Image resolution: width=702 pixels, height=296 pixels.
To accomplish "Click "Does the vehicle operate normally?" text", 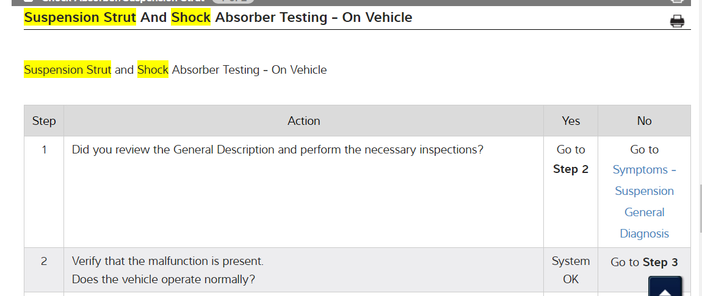I will point(164,280).
